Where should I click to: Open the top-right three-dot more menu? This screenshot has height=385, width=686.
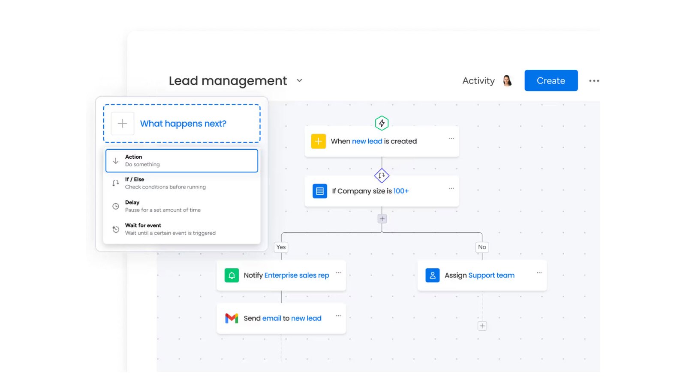[x=594, y=81]
